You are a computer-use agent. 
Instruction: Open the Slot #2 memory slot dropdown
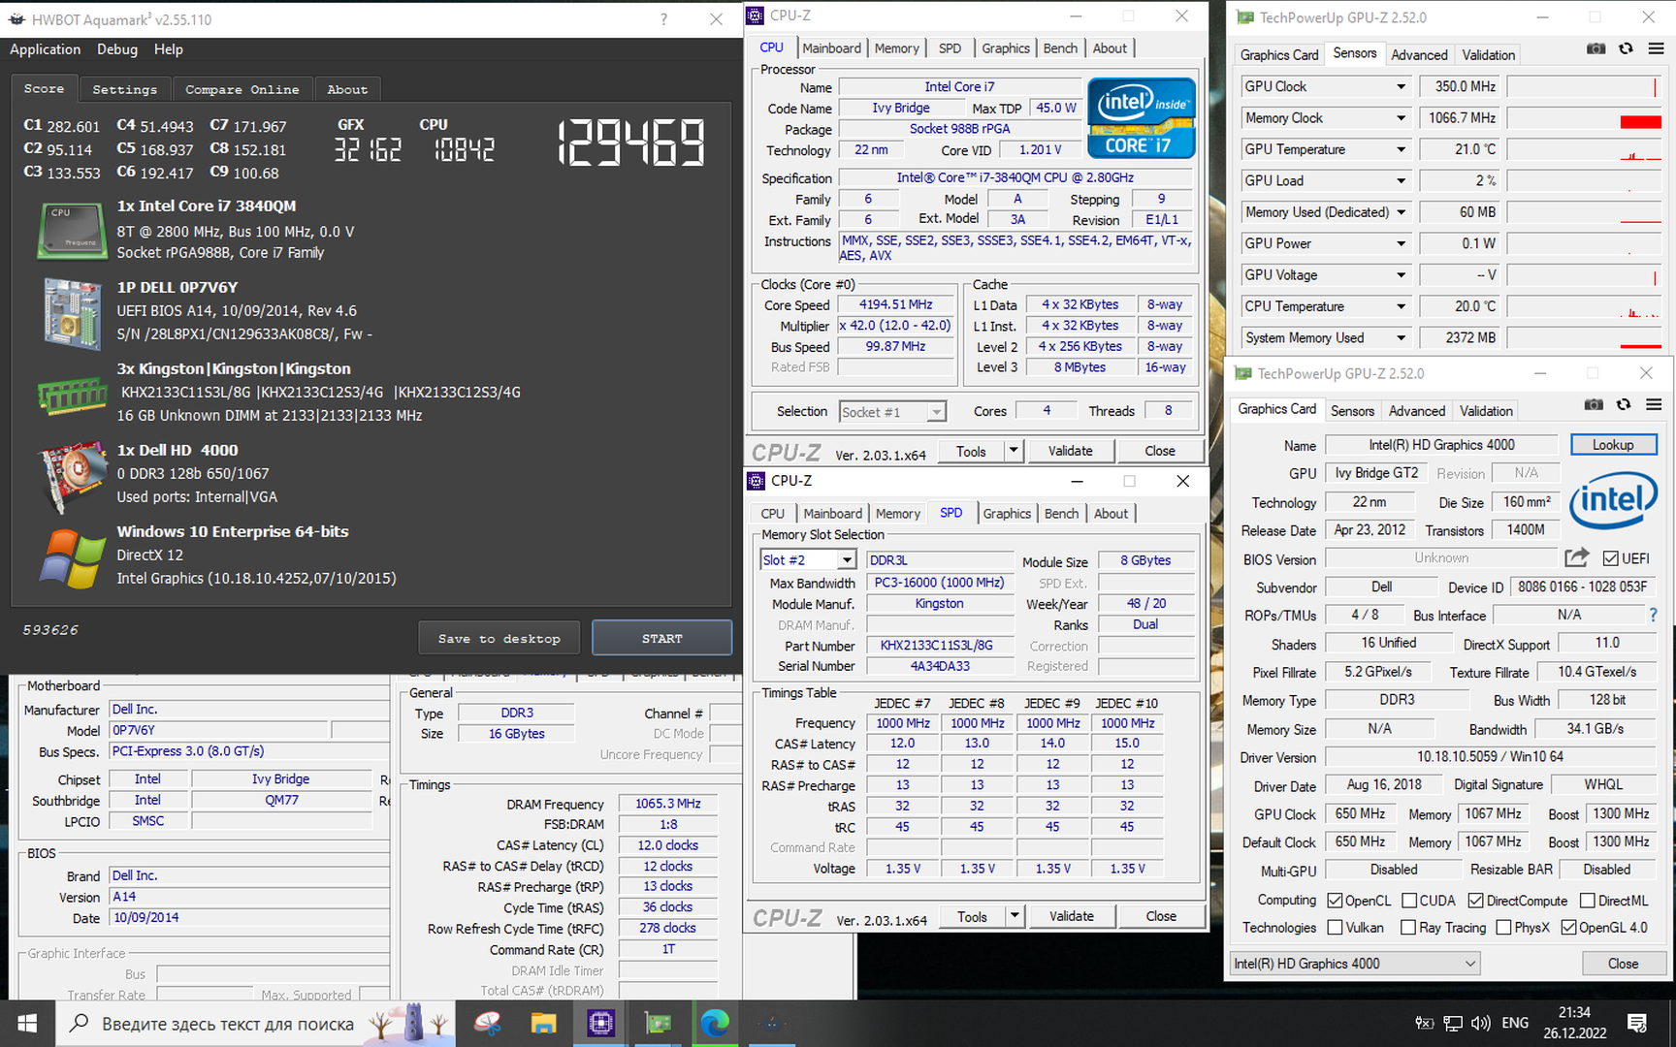tap(847, 560)
